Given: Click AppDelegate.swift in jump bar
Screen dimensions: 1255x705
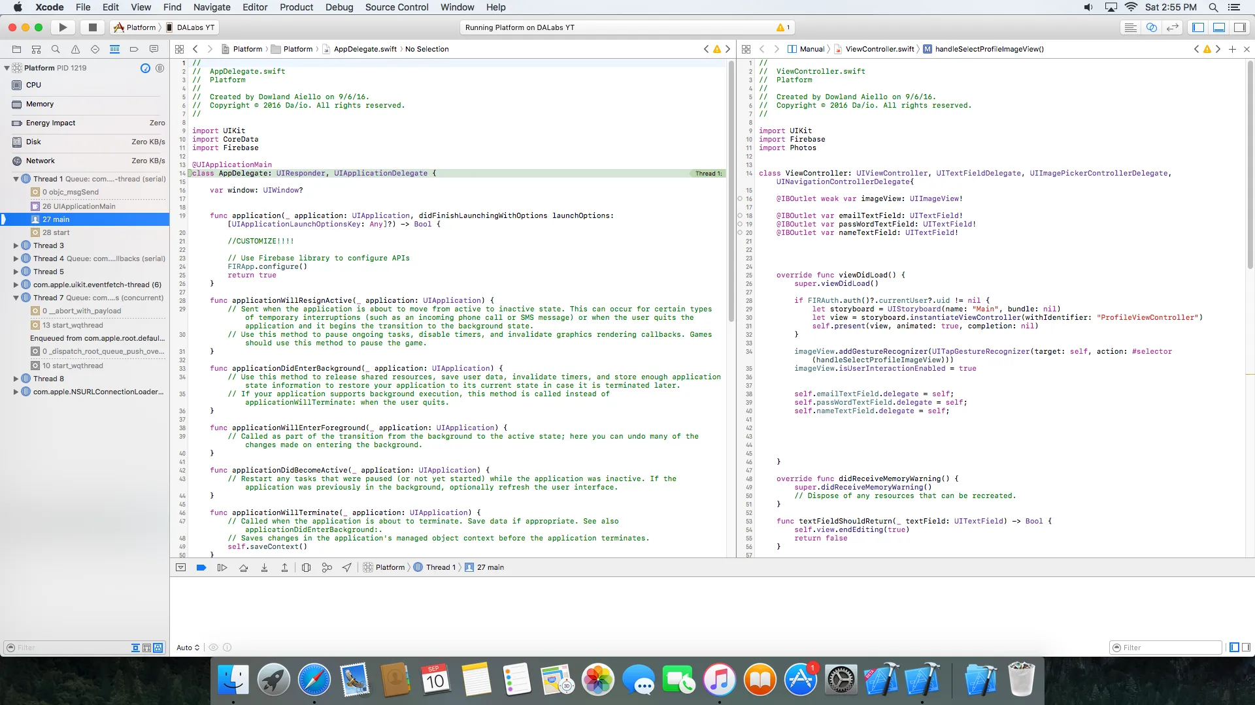Looking at the screenshot, I should coord(365,49).
